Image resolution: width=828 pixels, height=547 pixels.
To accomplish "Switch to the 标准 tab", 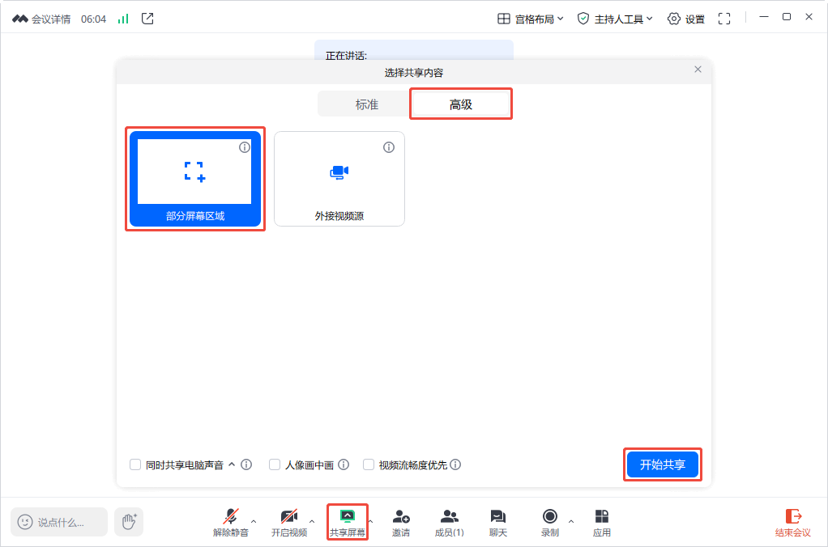I will [x=366, y=104].
